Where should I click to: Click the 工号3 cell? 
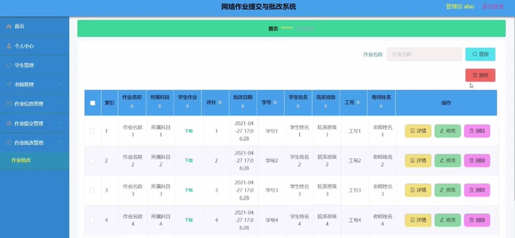click(355, 190)
